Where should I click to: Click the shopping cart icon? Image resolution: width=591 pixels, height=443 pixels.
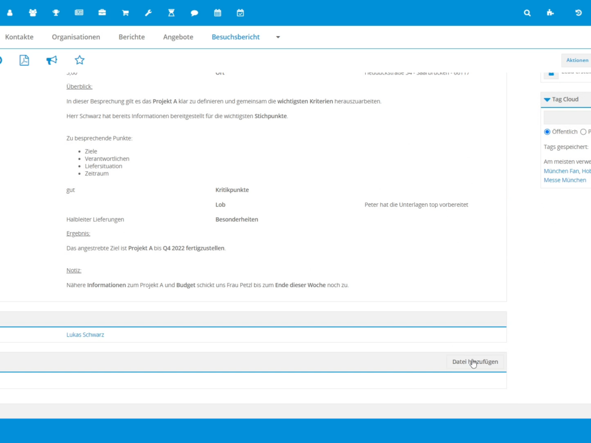tap(125, 12)
